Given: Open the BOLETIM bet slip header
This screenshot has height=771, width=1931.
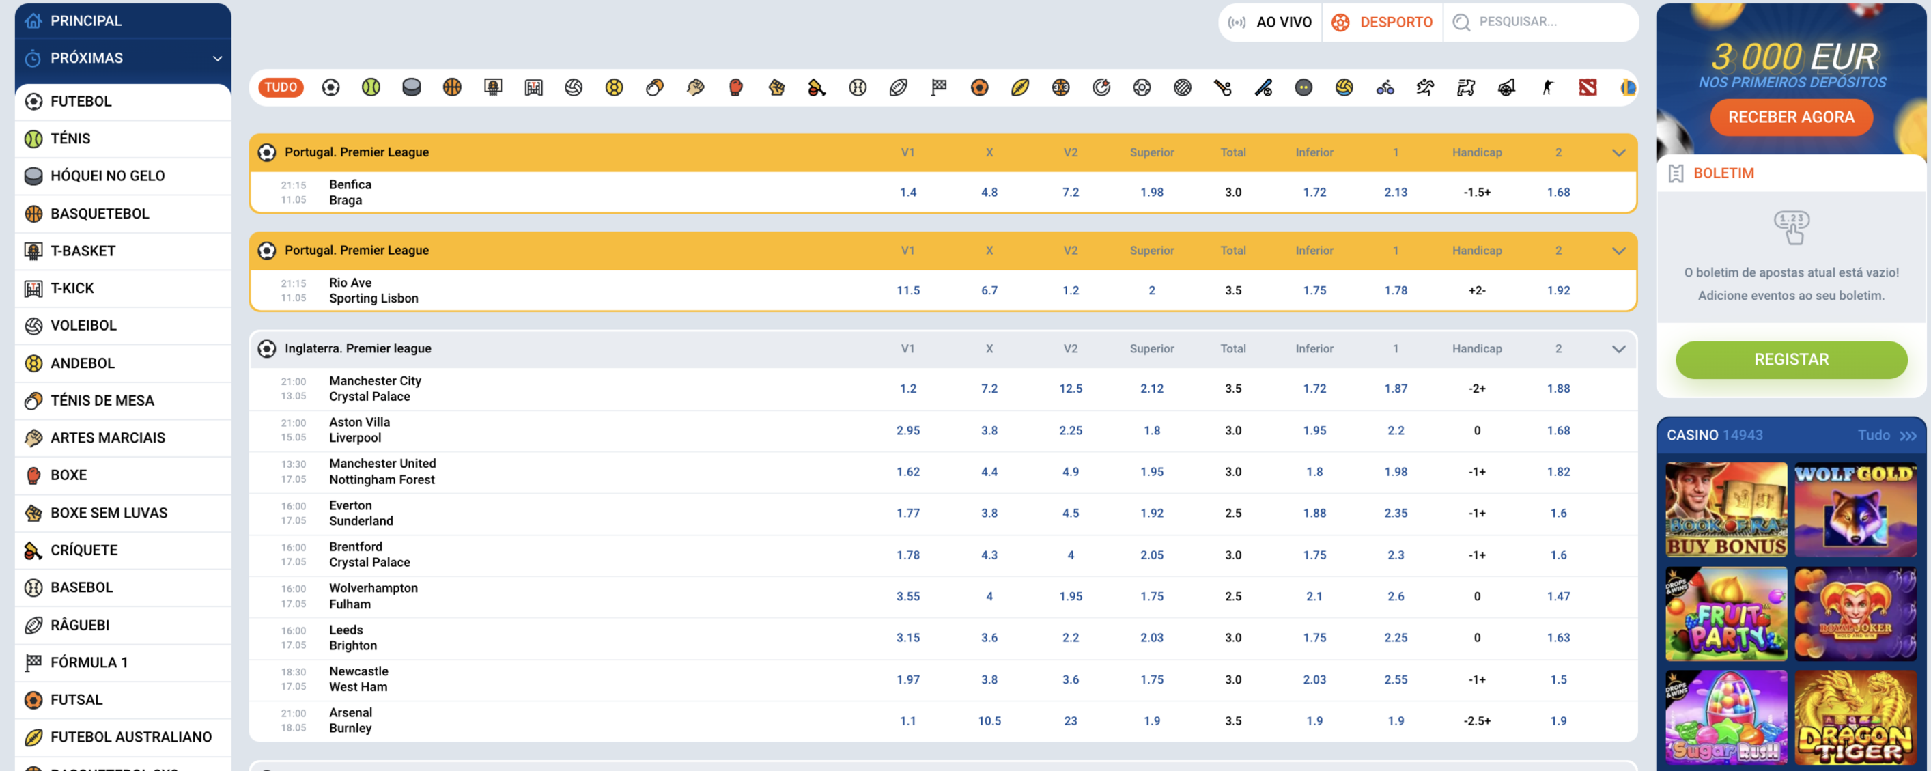Looking at the screenshot, I should click(1792, 173).
